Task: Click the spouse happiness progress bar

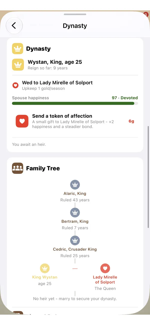Action: pyautogui.click(x=75, y=103)
